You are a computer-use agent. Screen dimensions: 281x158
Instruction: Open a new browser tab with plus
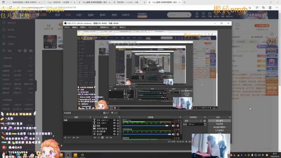point(184,2)
